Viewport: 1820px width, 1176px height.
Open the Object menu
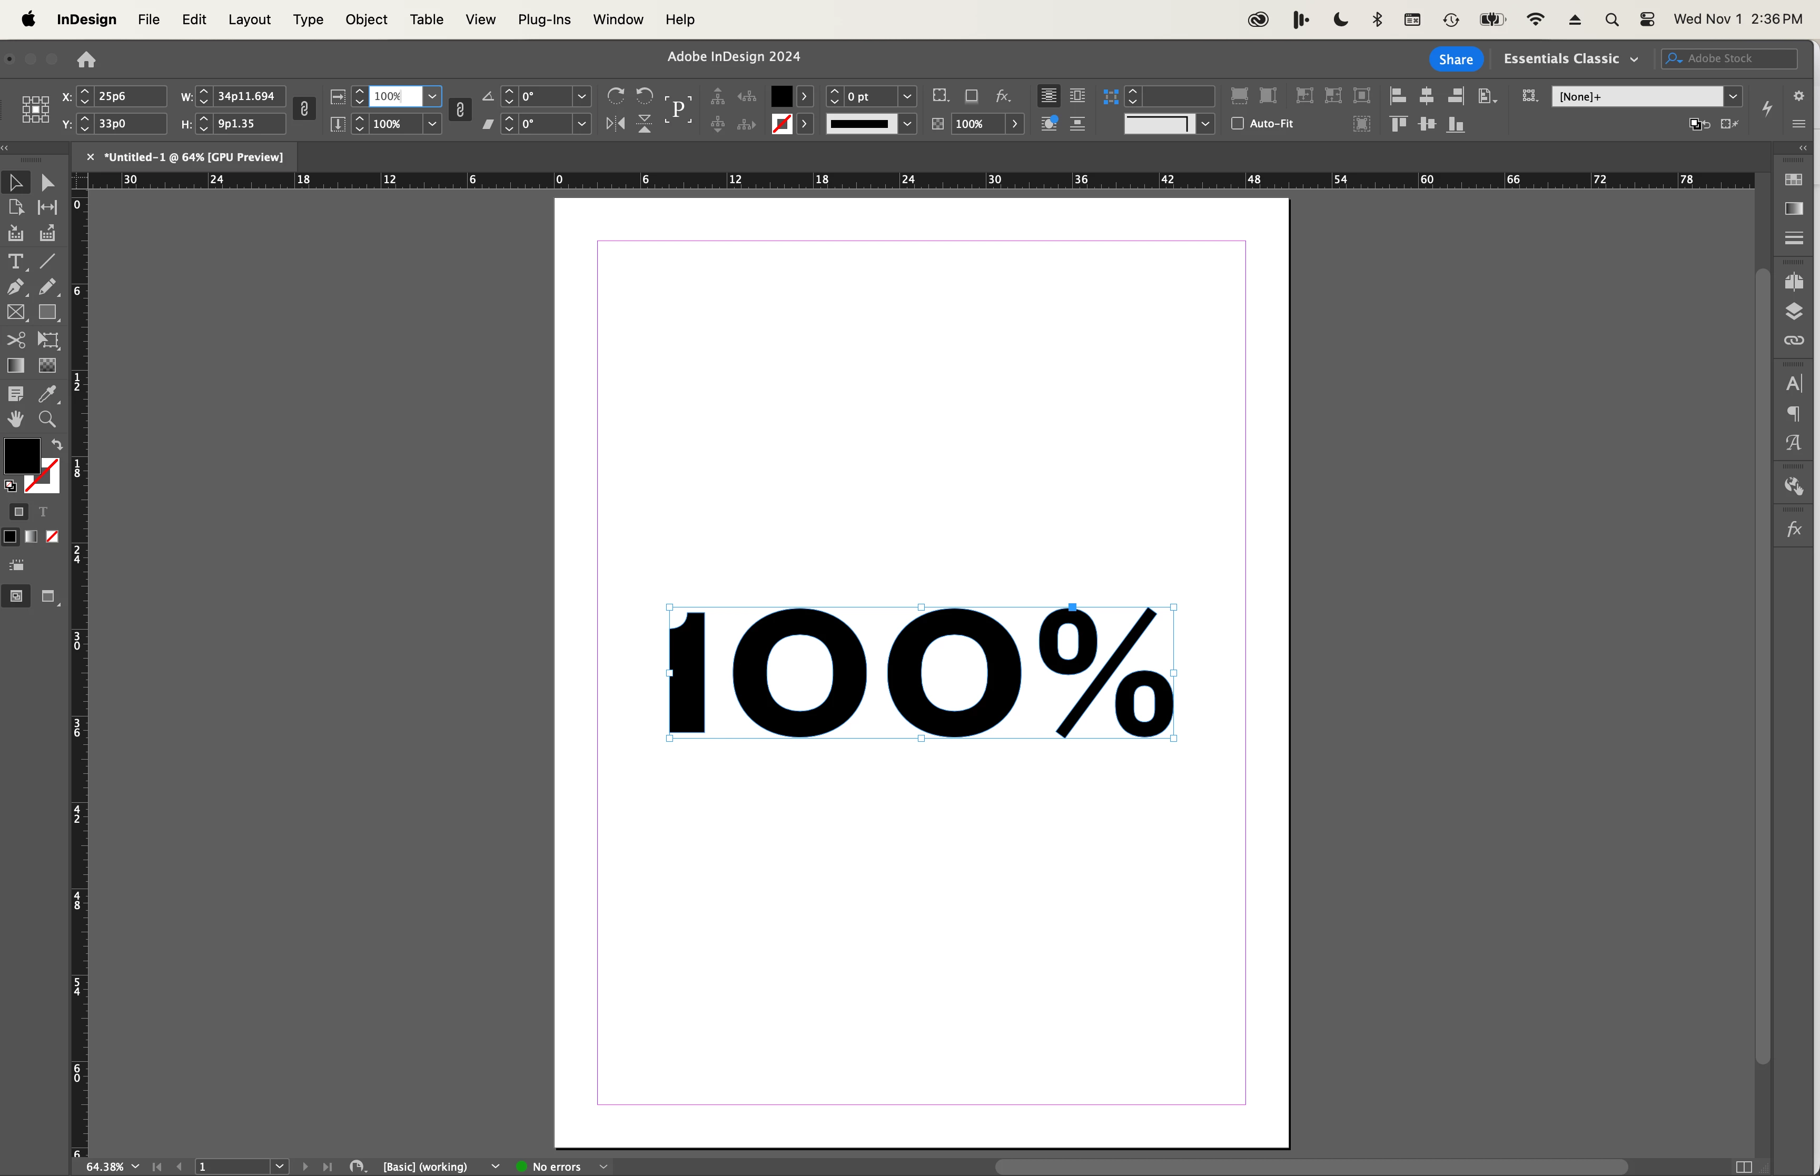click(x=366, y=19)
